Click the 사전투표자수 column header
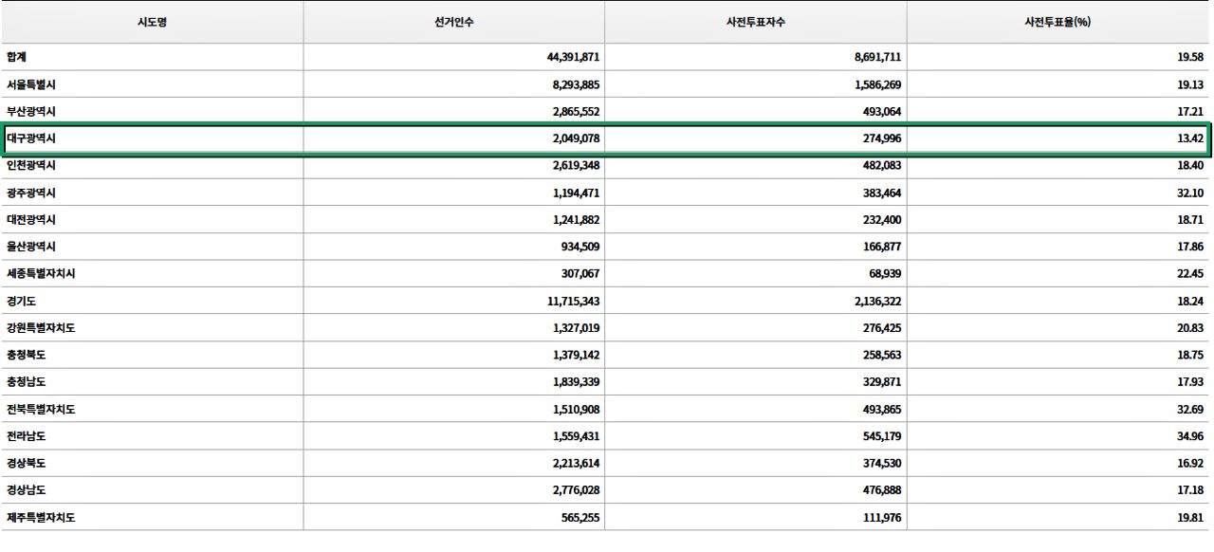The width and height of the screenshot is (1214, 552). [x=755, y=22]
